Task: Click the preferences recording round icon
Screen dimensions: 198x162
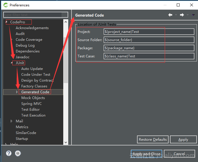Action: (18, 153)
